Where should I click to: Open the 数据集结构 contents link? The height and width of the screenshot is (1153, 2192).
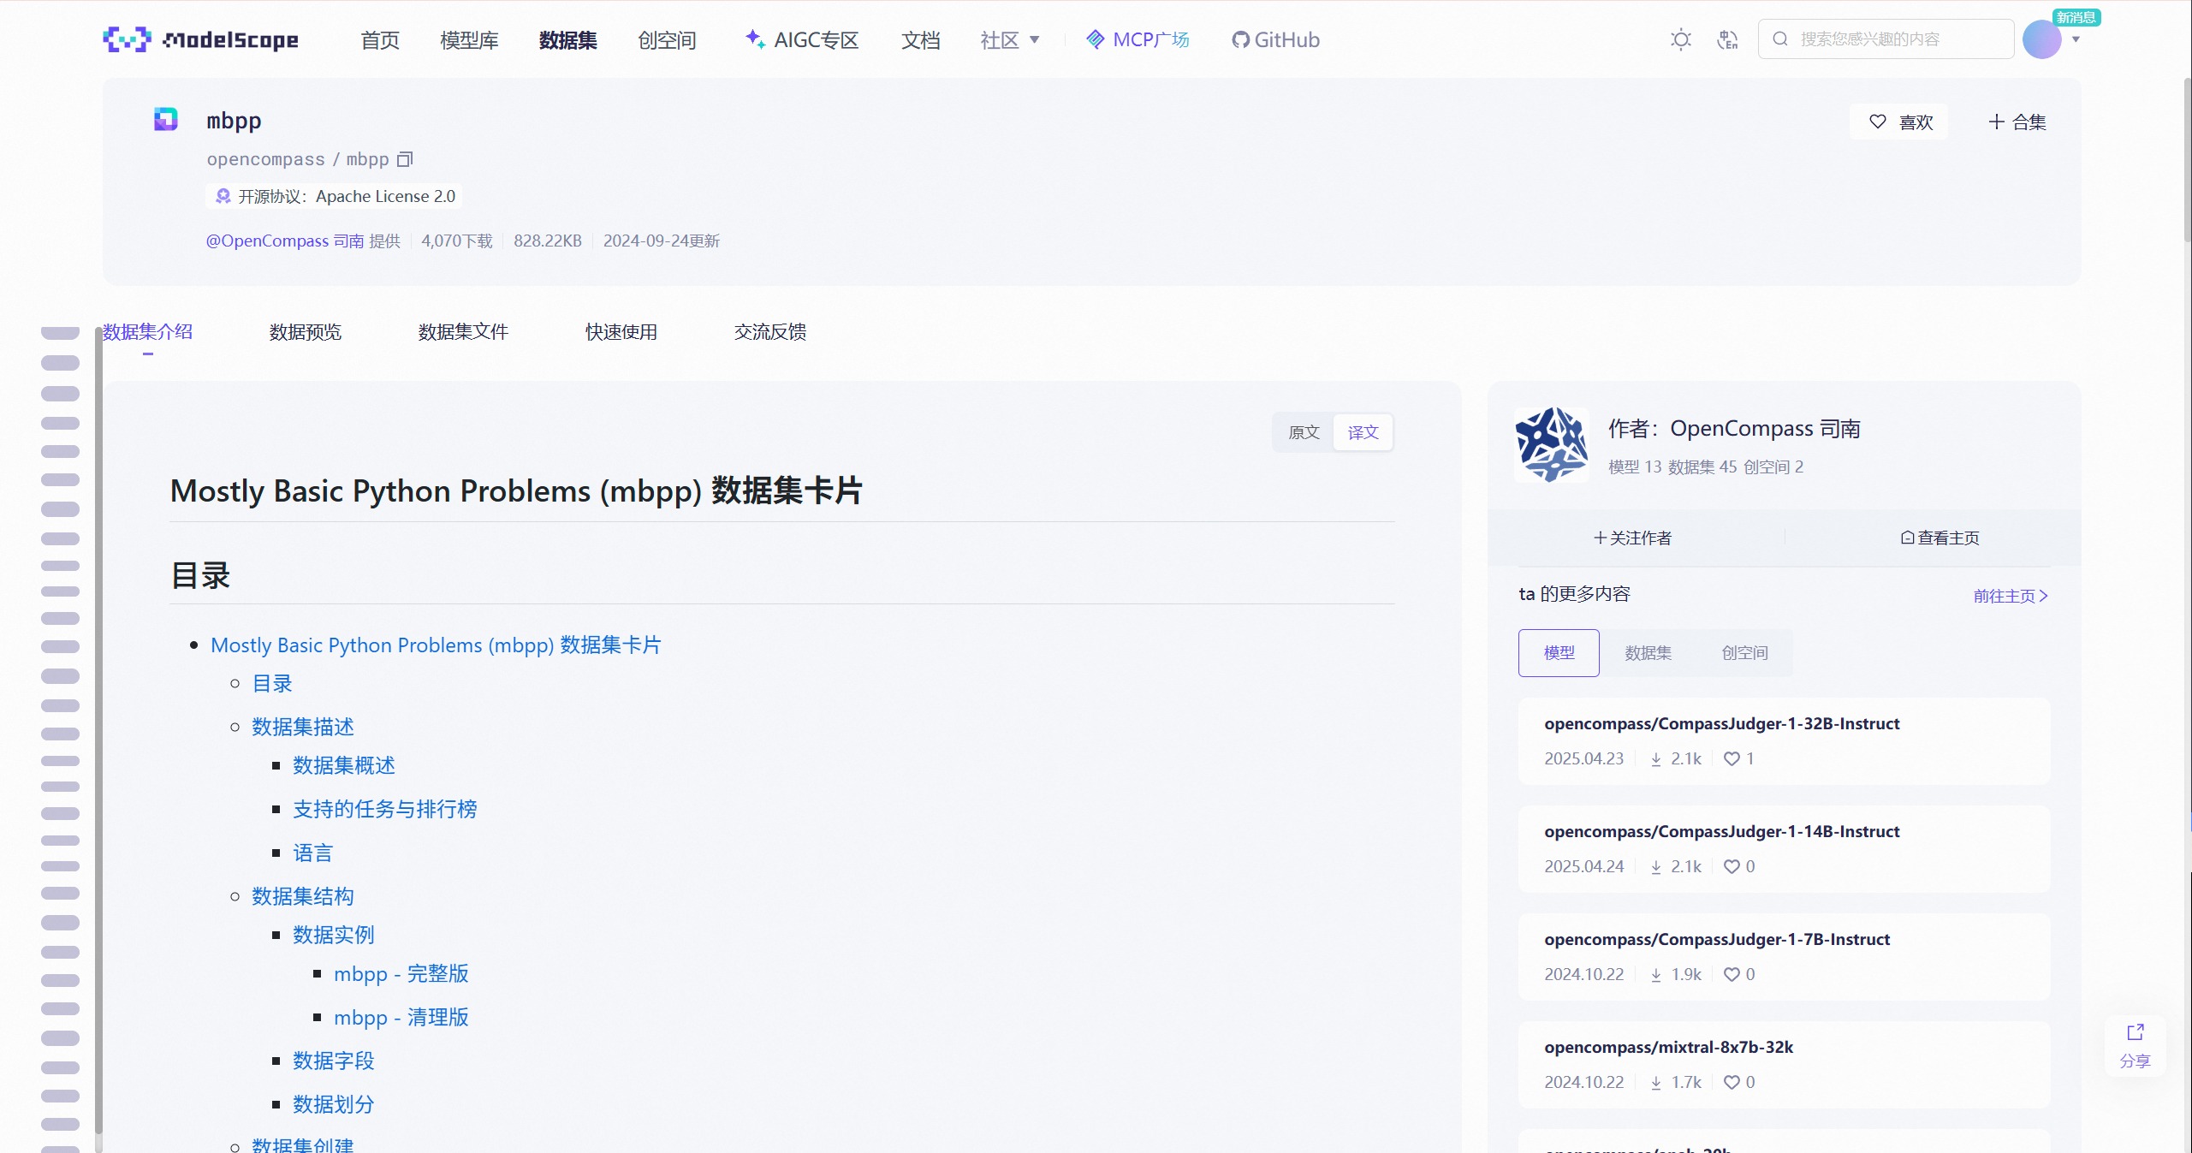click(303, 896)
